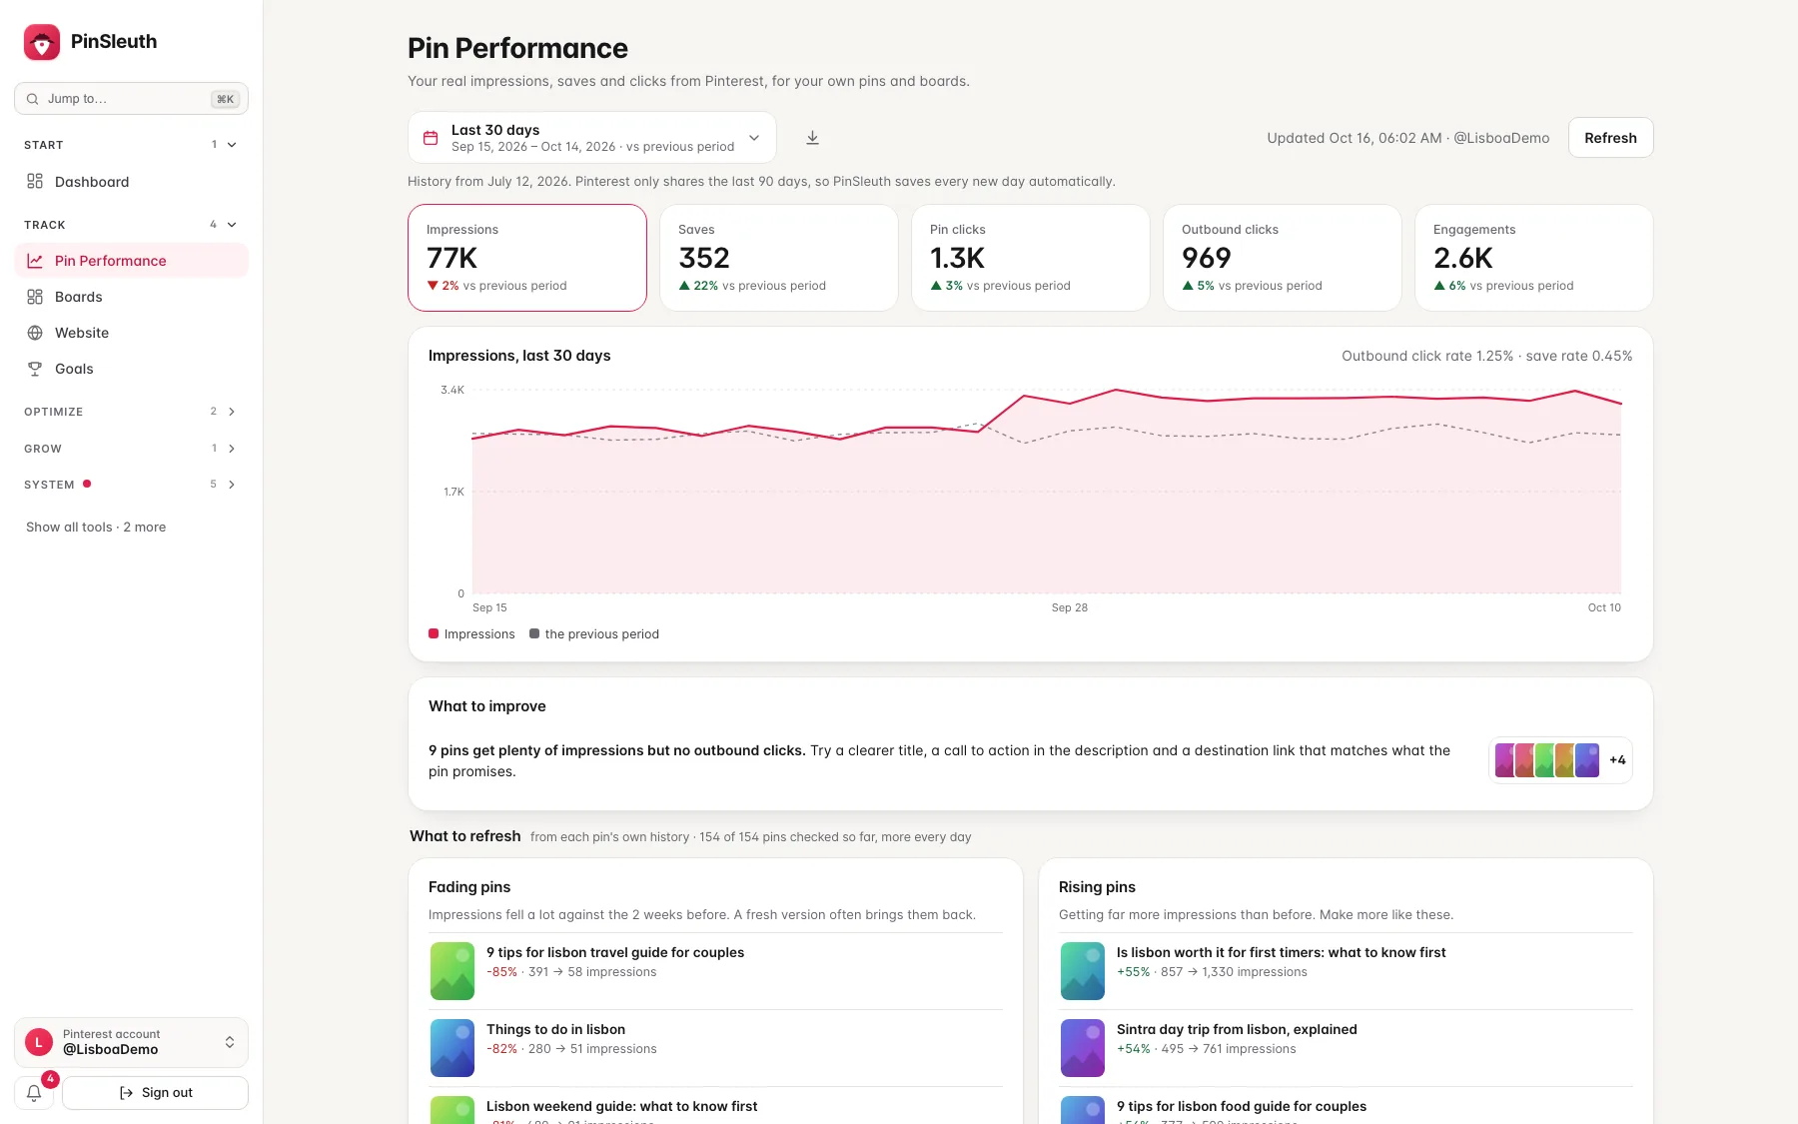Toggle the previous period legend swatch
Viewport: 1798px width, 1124px height.
coord(534,633)
